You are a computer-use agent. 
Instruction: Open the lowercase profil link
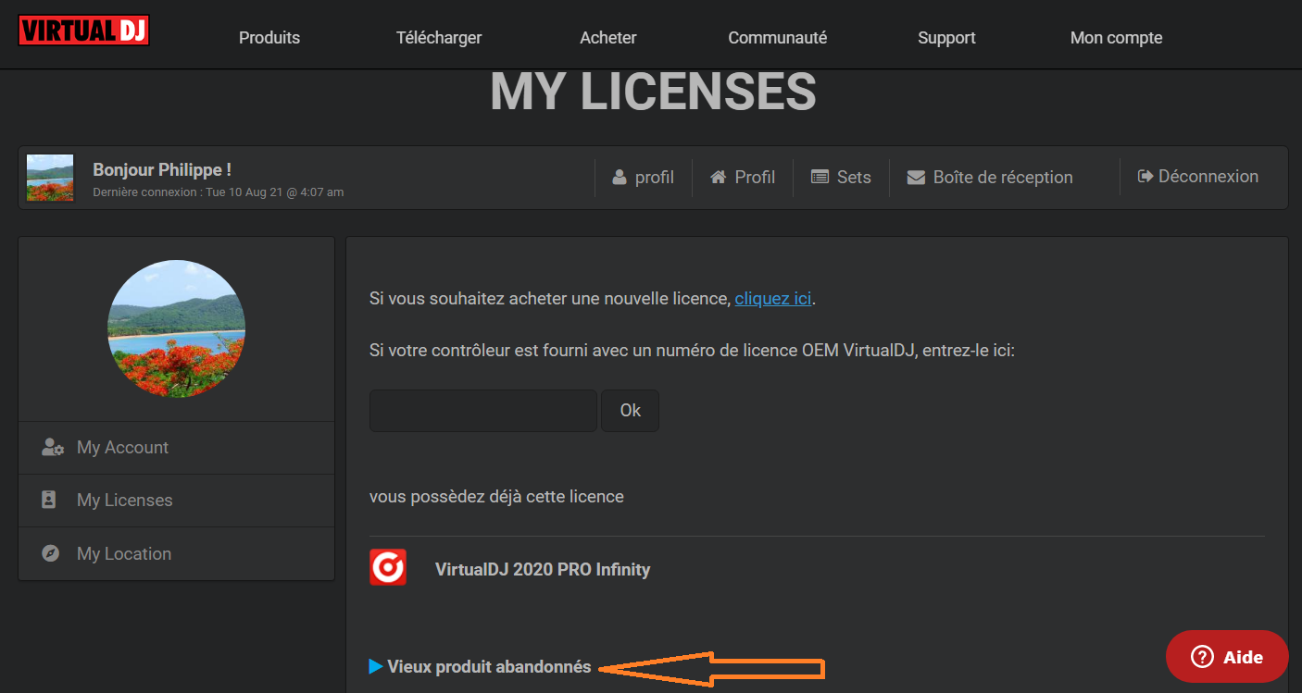coord(655,177)
